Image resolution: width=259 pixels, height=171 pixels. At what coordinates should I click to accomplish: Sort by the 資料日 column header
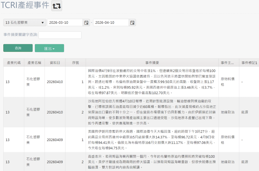point(55,63)
